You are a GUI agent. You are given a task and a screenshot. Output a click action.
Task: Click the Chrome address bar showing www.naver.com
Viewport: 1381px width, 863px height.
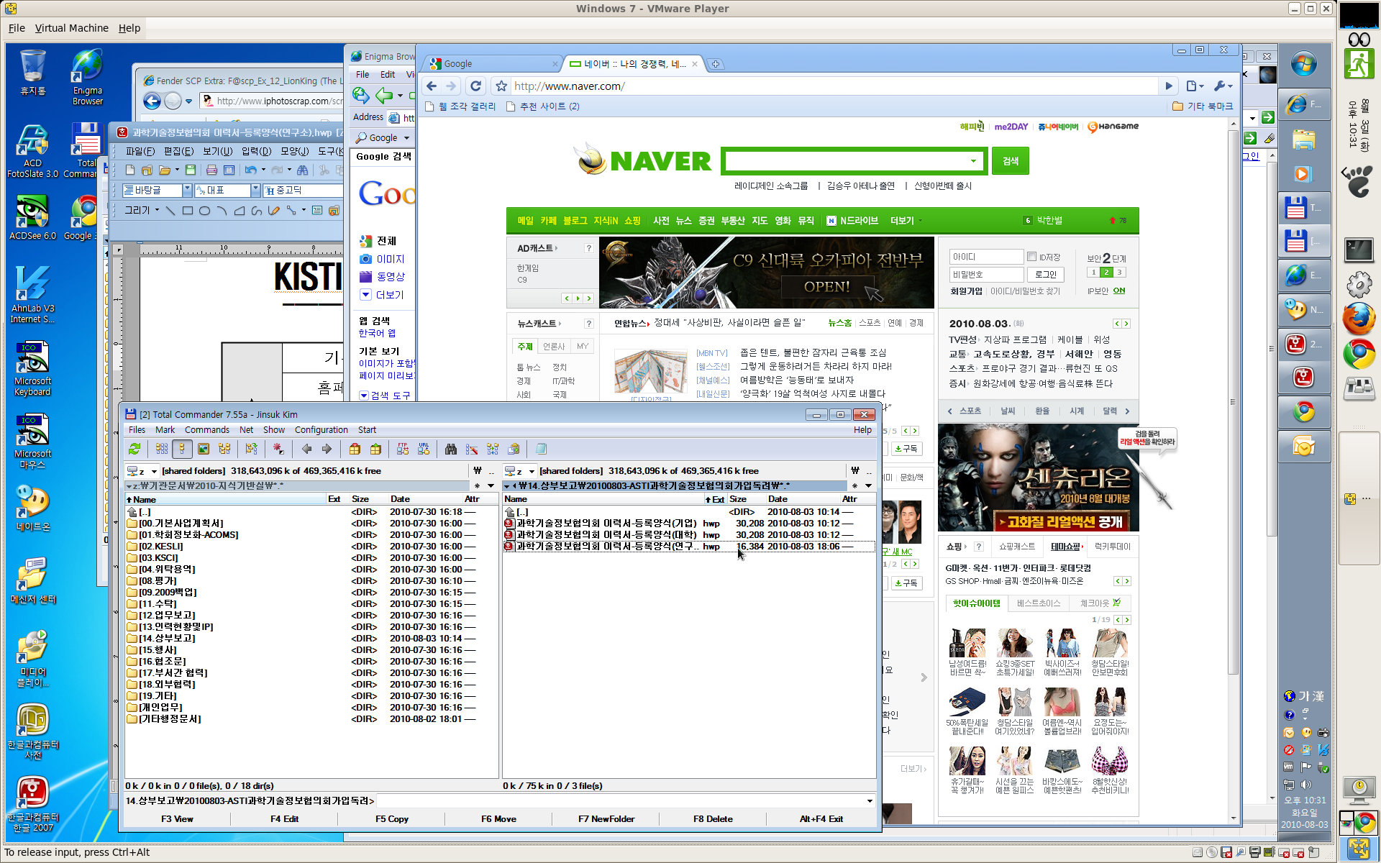pos(834,86)
